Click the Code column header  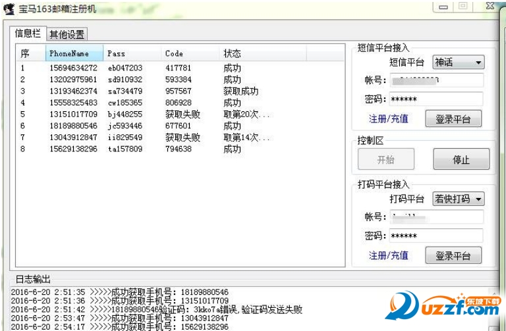(x=190, y=53)
